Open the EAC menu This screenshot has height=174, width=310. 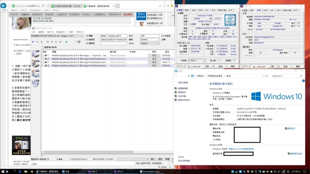34,32
